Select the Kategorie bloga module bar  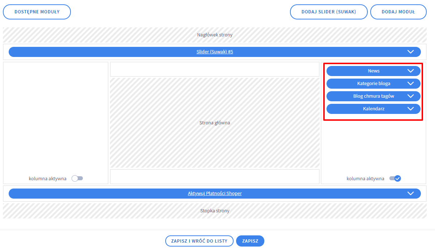[374, 84]
